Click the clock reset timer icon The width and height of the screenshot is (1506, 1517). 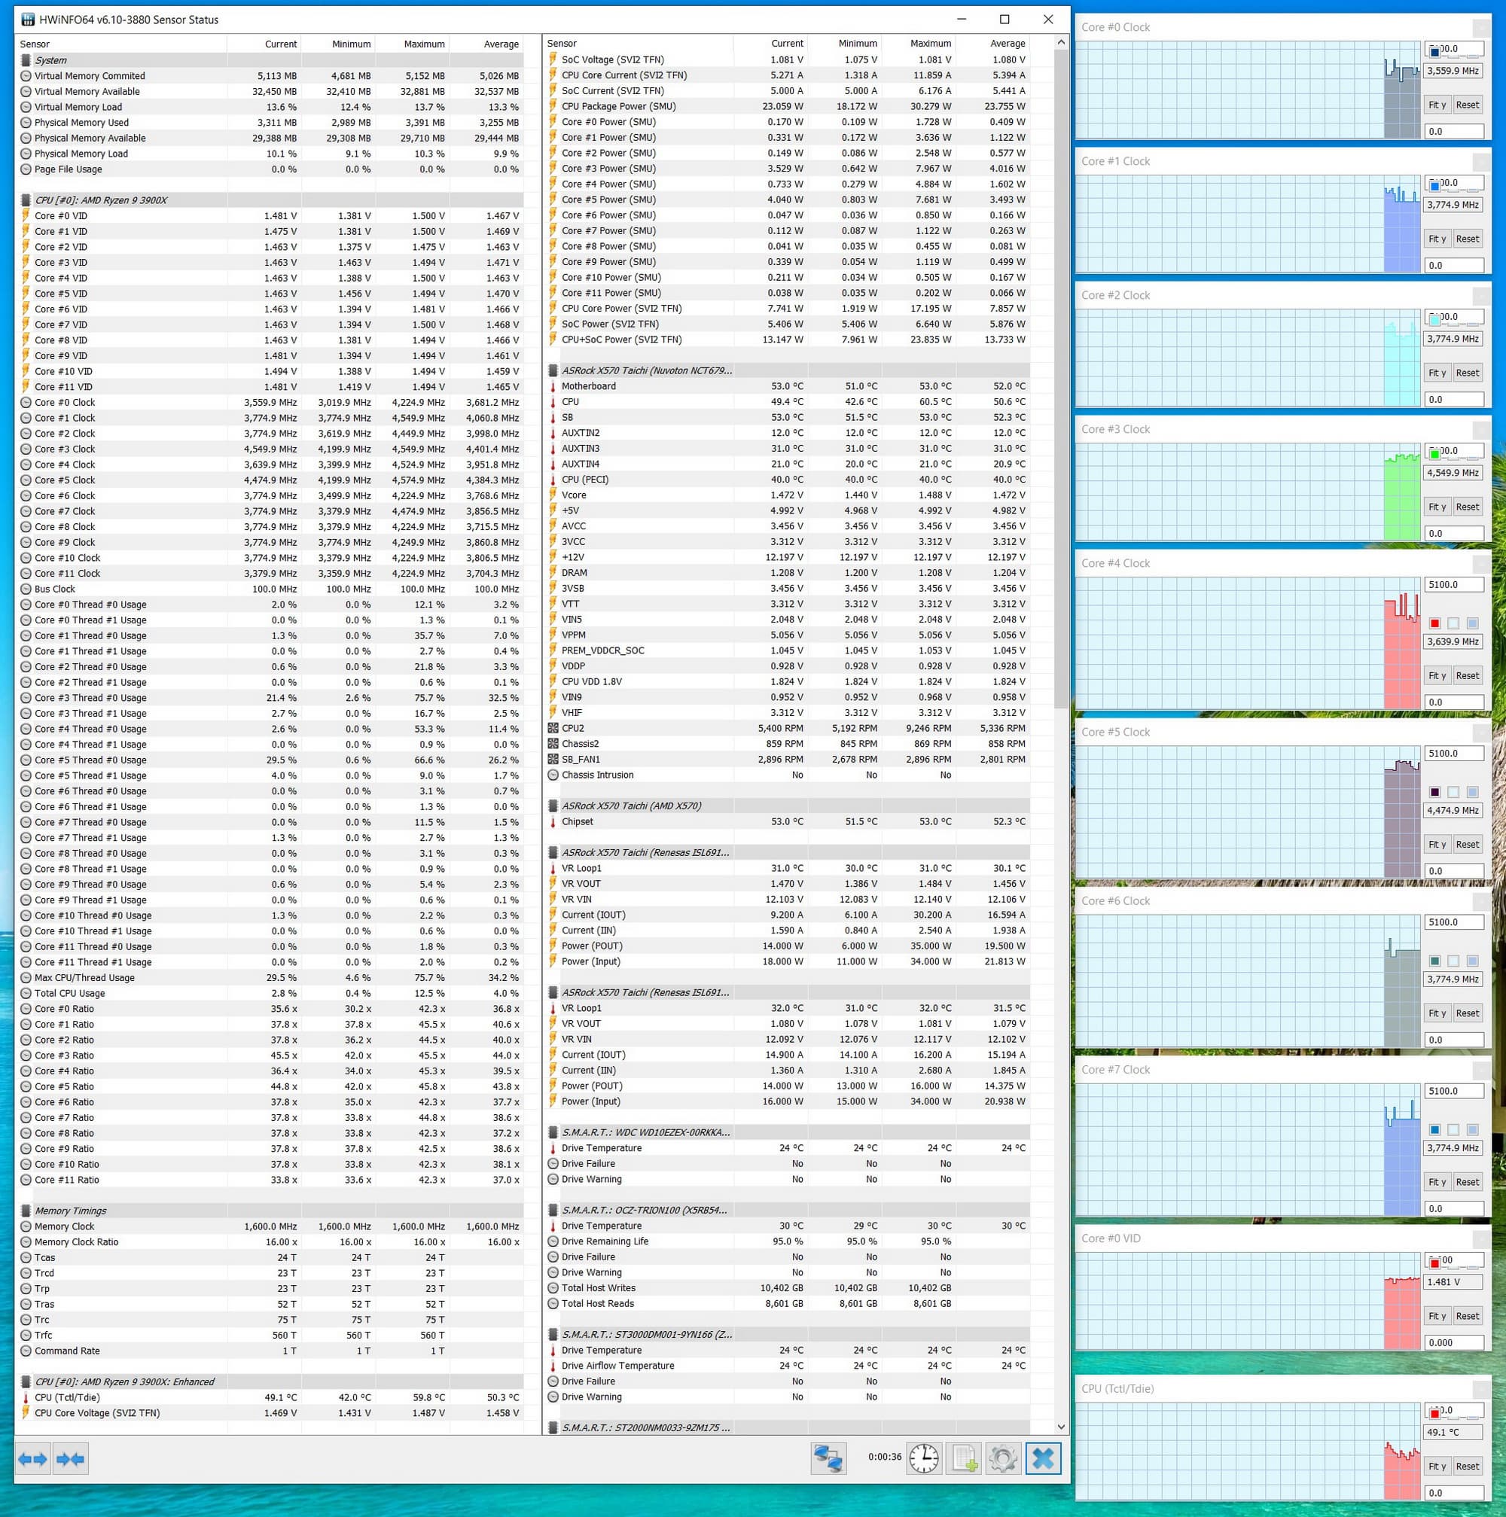923,1458
